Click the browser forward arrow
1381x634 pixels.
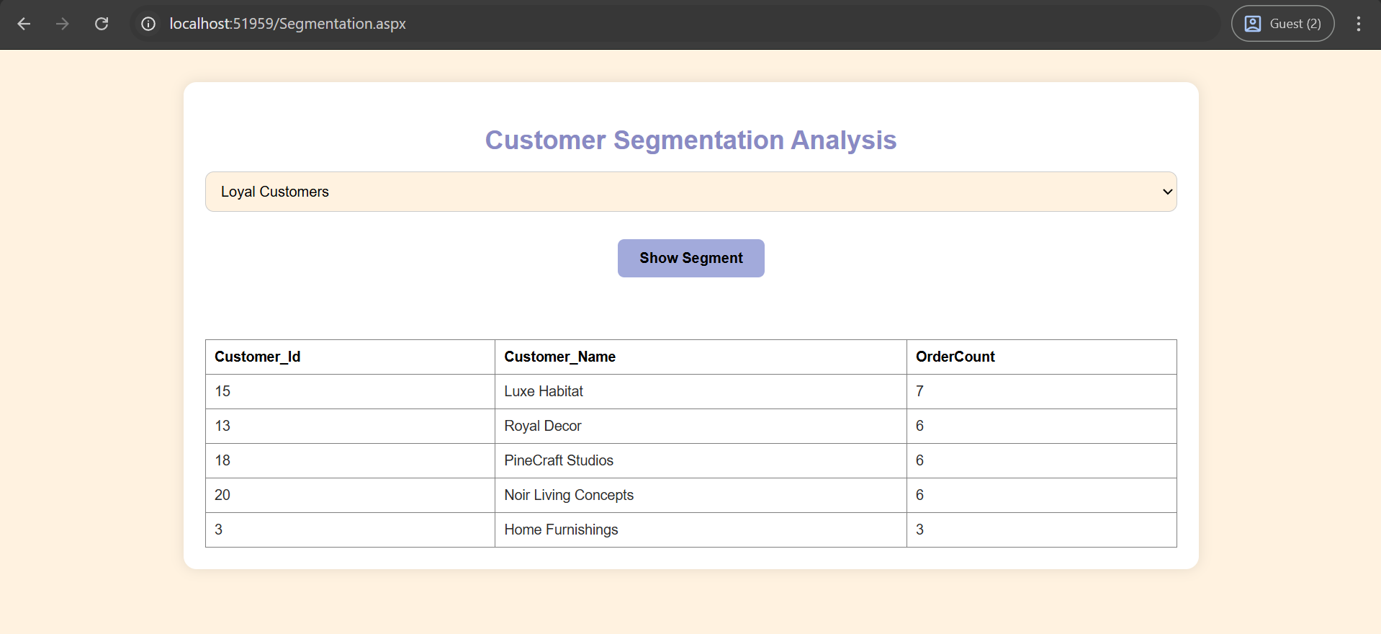[x=63, y=24]
